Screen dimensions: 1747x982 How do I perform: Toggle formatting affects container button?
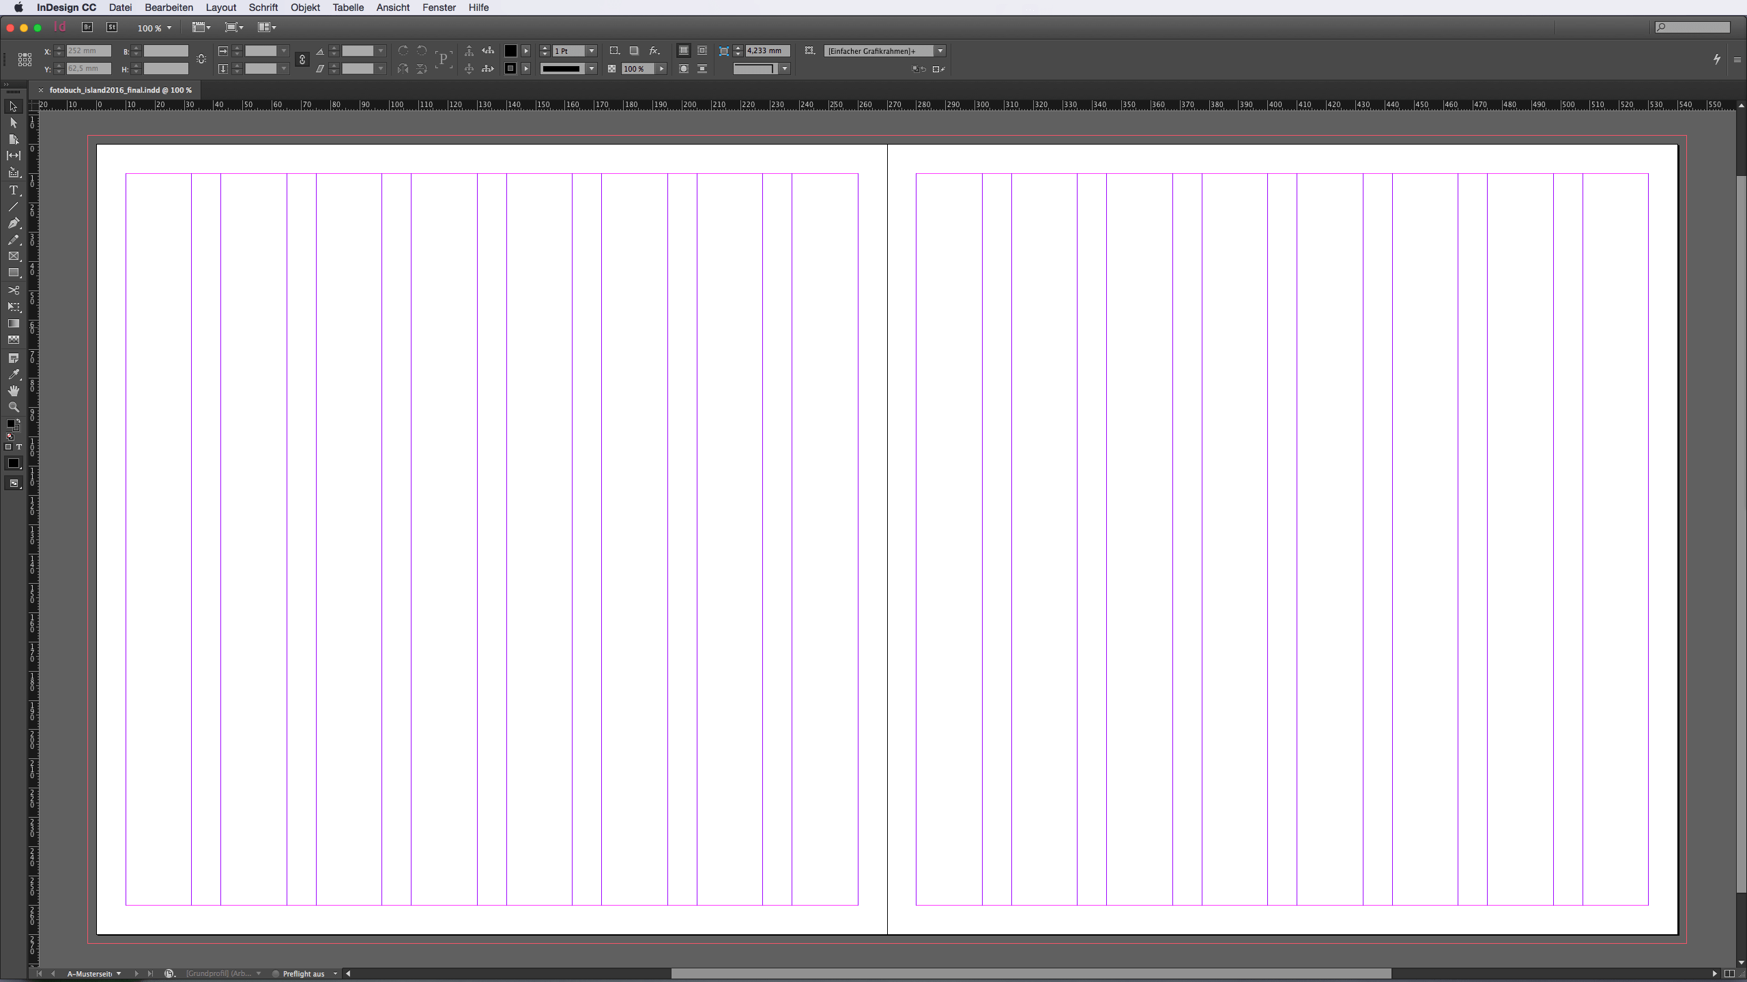click(8, 447)
